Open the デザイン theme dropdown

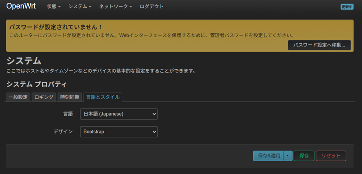(119, 132)
